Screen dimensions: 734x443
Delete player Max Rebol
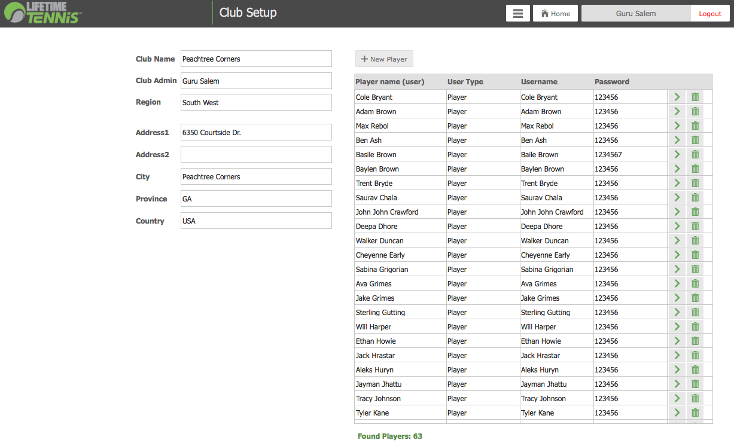coord(695,126)
